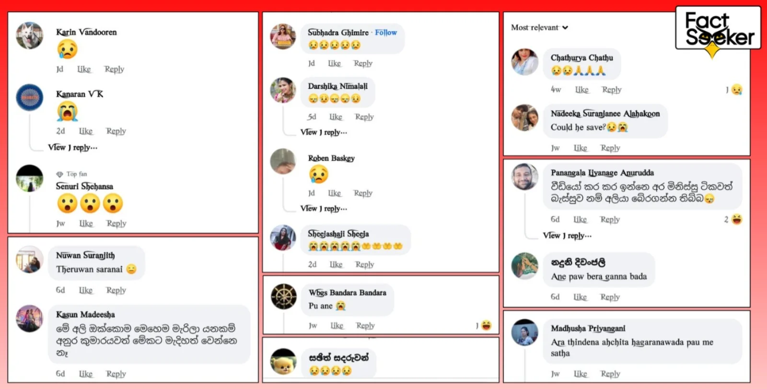Follow Subhadra Ghimire
The height and width of the screenshot is (389, 767).
[x=386, y=33]
